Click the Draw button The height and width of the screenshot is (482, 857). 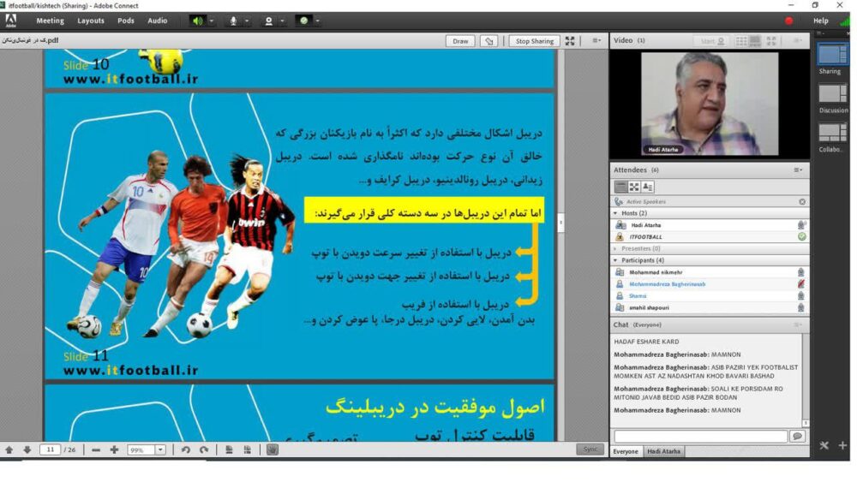coord(460,41)
